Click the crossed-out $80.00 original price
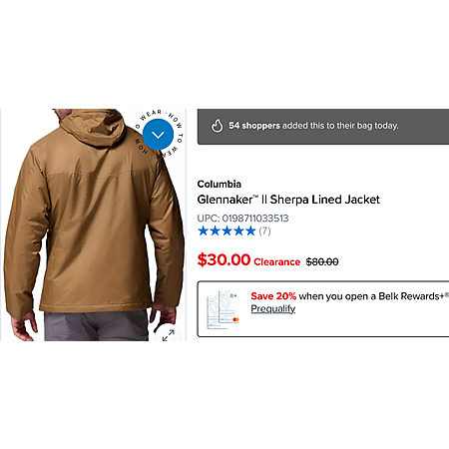Screen dimensions: 449x449 coord(322,262)
